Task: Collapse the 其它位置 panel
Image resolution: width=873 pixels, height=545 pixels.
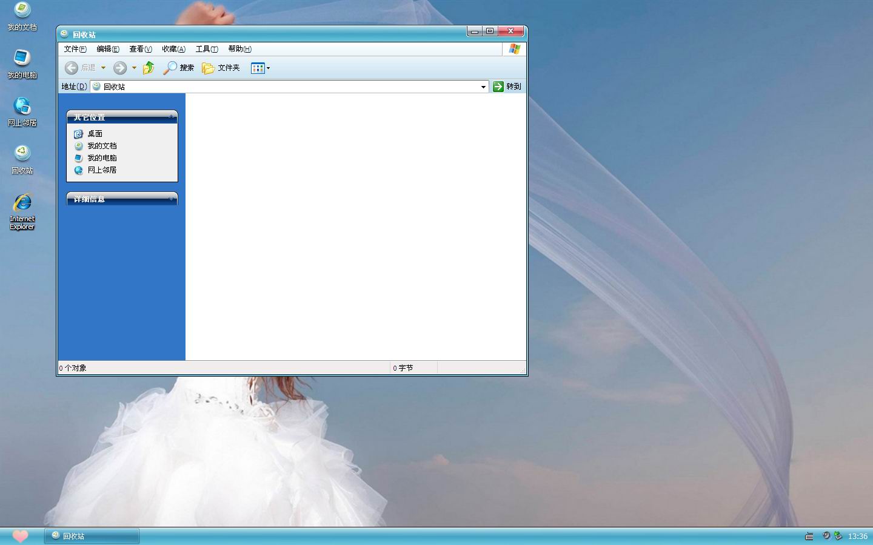Action: [x=171, y=117]
